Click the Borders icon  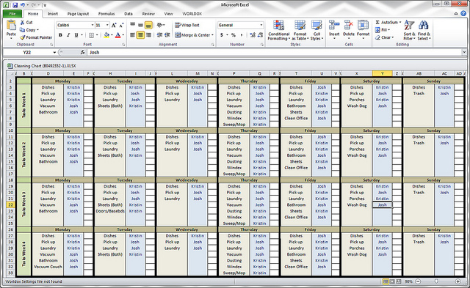(91, 35)
